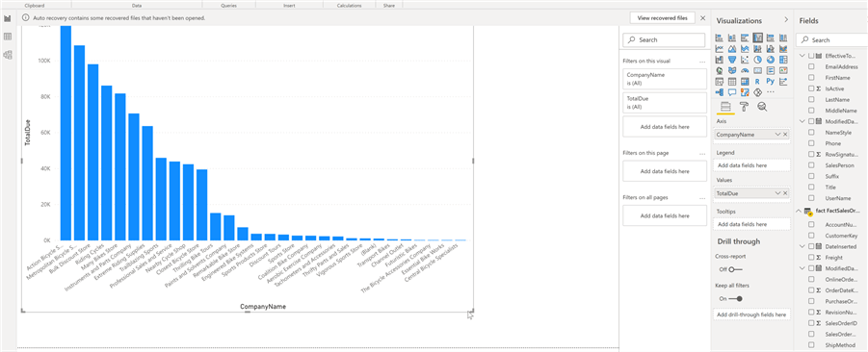Check the SalesPerson field
Image resolution: width=868 pixels, height=352 pixels.
coord(811,164)
